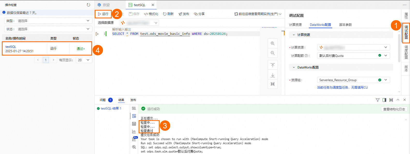
Task: Open the testSQL run record
Action: tap(47, 49)
